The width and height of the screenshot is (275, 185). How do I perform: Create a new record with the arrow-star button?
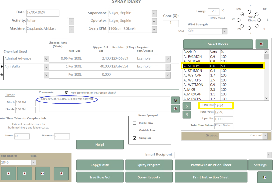43,173
